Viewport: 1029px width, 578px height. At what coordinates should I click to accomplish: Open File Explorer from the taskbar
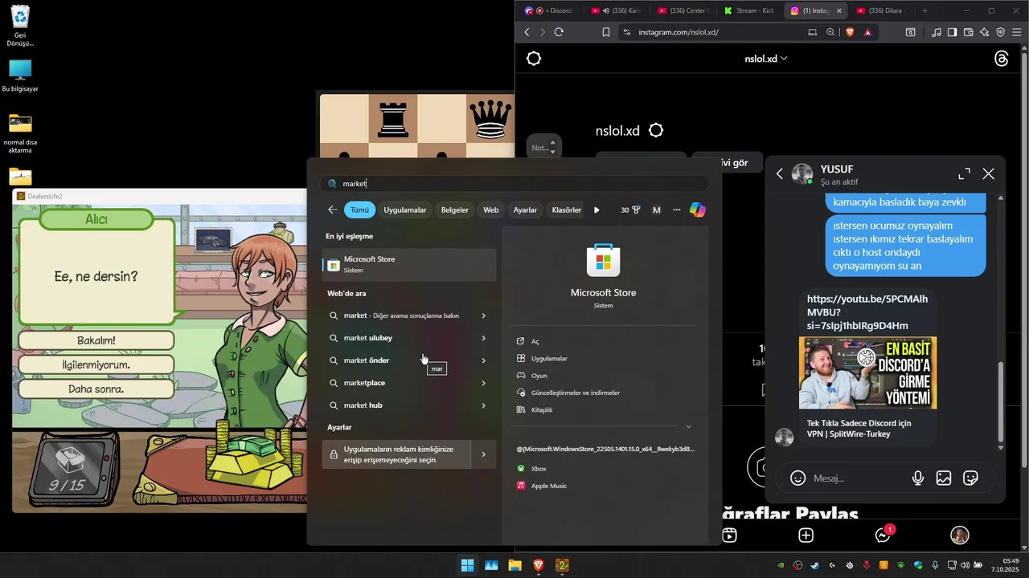coord(514,565)
